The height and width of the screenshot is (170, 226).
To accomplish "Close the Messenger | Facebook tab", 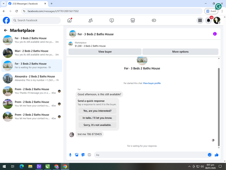I will 45,4.
